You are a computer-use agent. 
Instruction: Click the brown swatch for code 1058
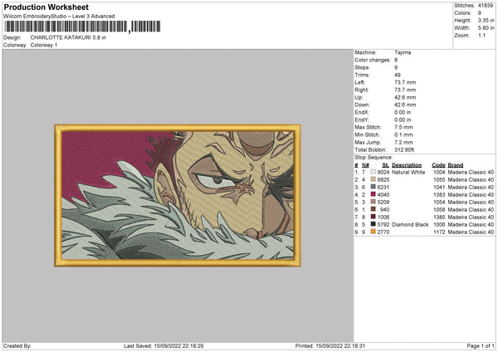pyautogui.click(x=373, y=209)
